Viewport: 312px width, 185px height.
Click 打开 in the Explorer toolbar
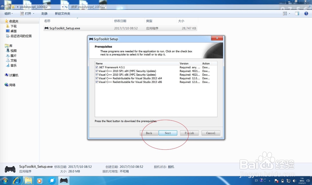click(26, 13)
